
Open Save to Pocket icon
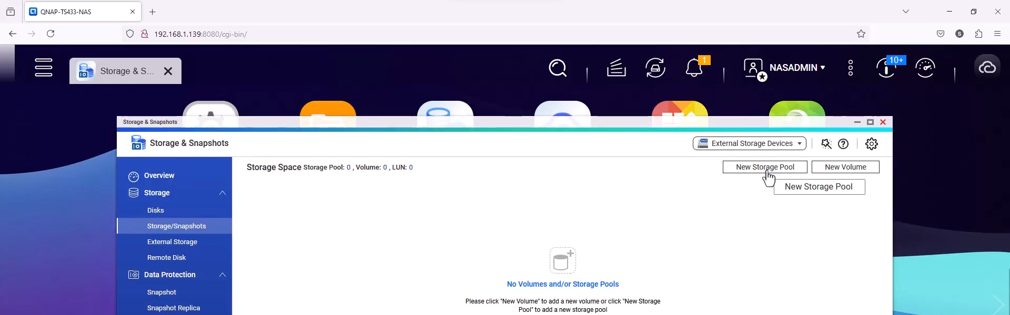pyautogui.click(x=941, y=34)
